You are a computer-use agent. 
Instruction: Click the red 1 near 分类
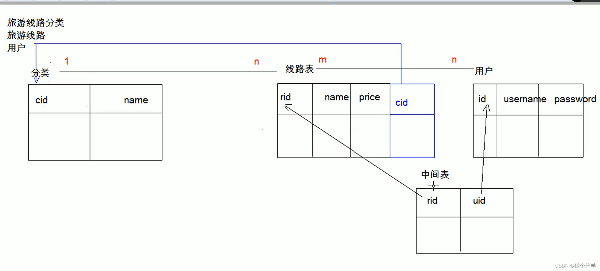(67, 61)
